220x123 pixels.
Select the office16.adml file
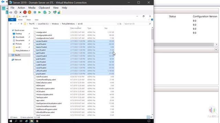click(x=41, y=71)
